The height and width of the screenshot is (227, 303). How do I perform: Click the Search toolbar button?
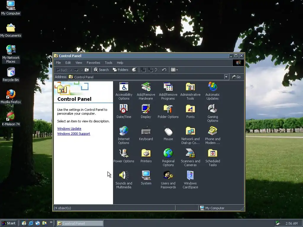pyautogui.click(x=101, y=70)
